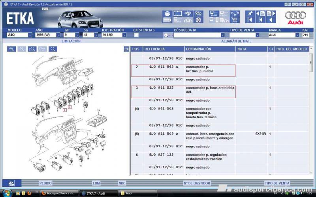Viewport: 316px width, 197px height.
Task: Click the NOTA column header
Action: (252, 49)
